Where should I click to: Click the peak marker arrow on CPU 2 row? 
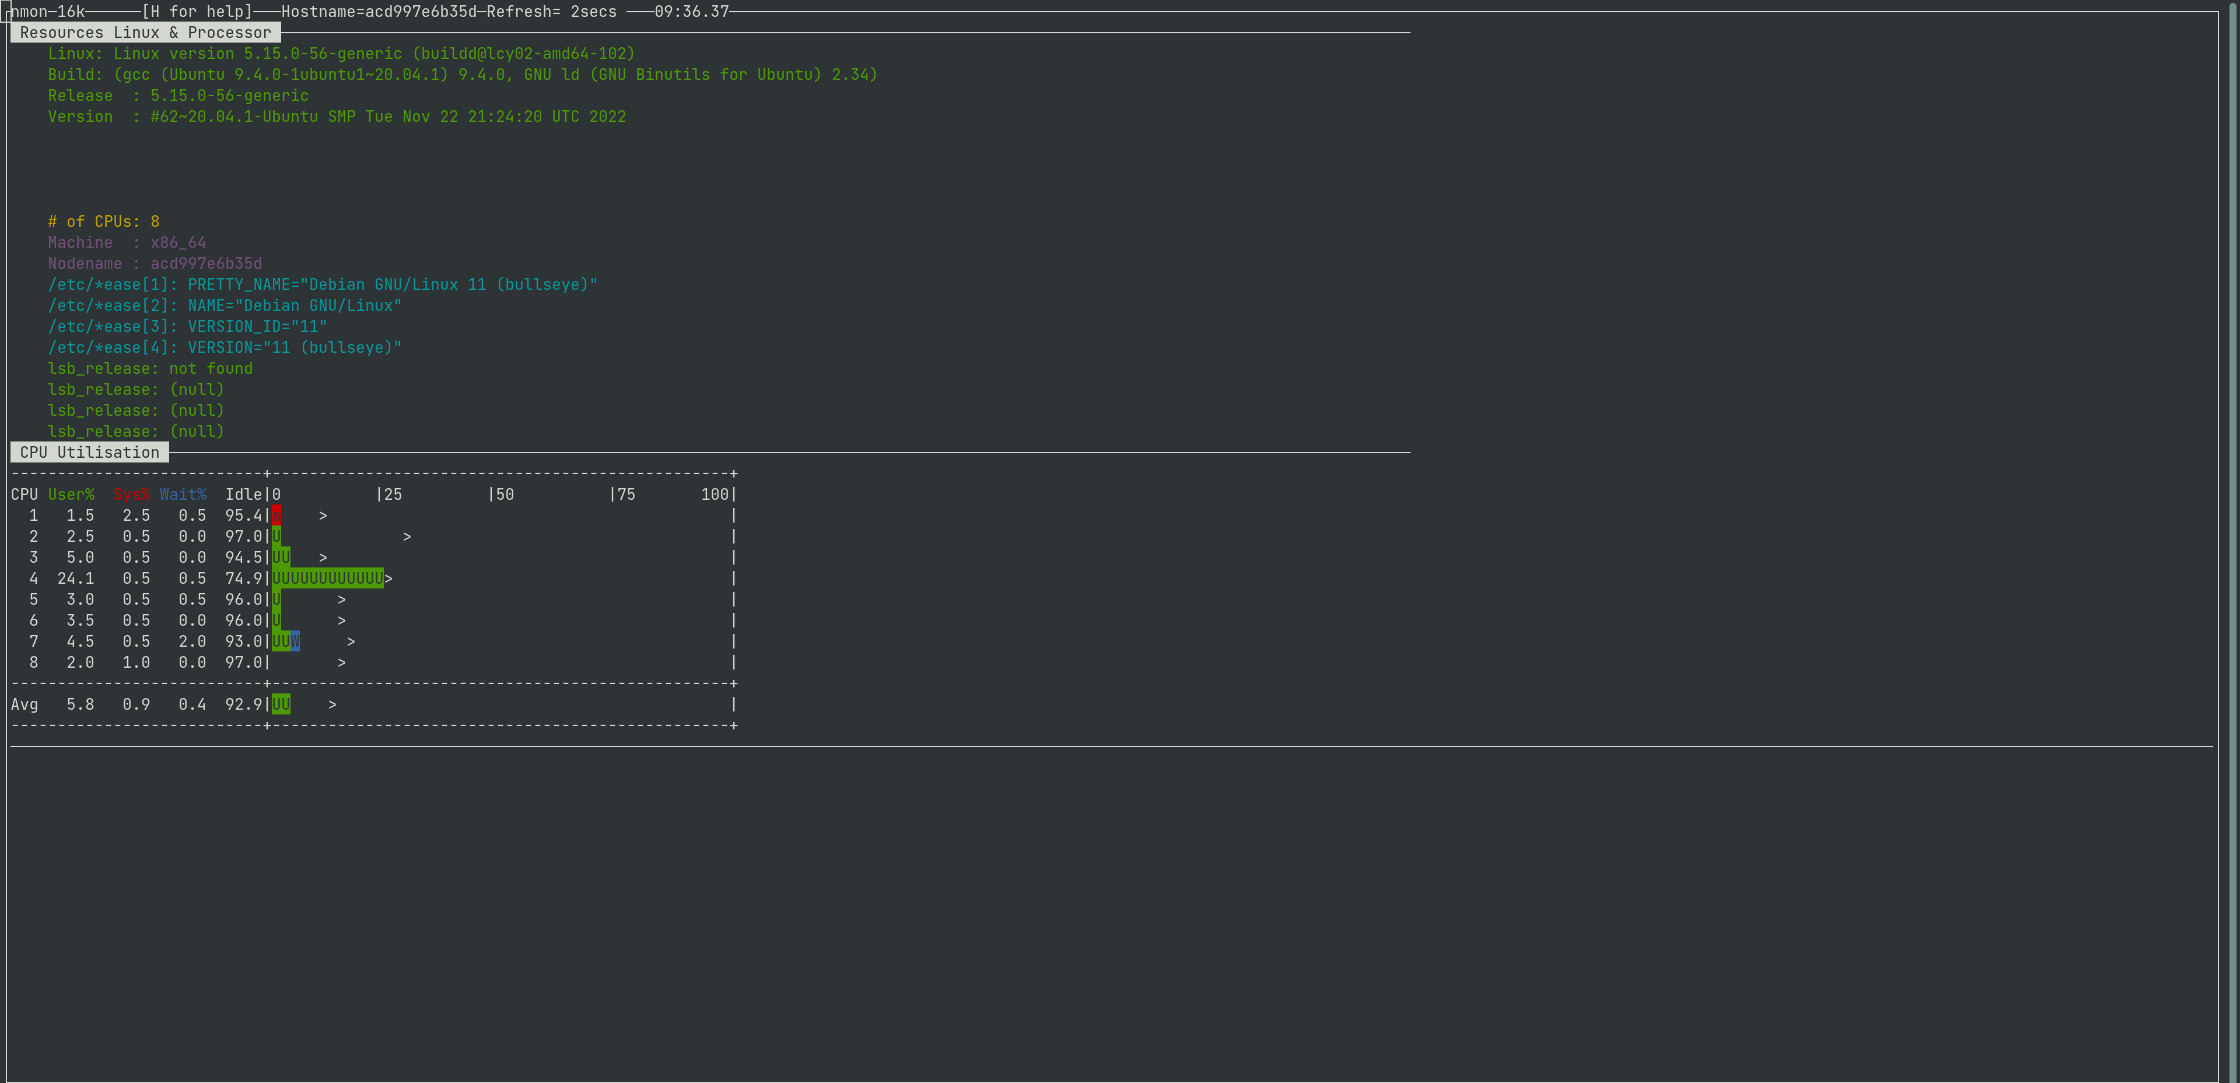click(407, 537)
